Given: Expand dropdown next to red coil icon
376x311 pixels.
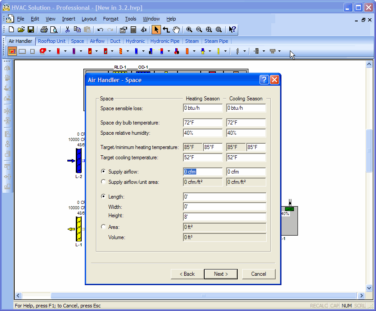Looking at the screenshot, I should (x=65, y=51).
